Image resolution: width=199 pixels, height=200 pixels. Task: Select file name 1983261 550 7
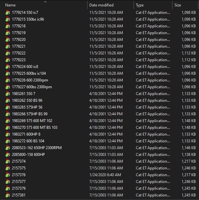tap(24, 94)
